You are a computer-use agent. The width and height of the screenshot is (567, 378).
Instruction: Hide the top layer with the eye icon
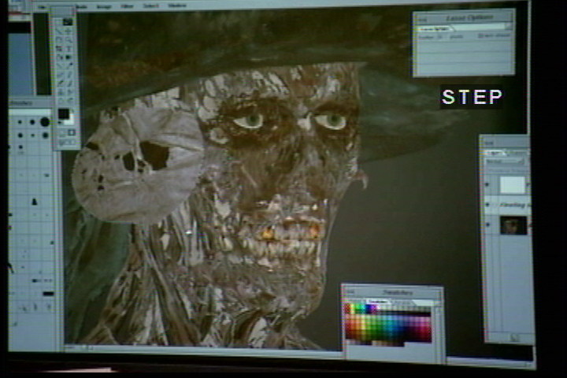click(487, 185)
